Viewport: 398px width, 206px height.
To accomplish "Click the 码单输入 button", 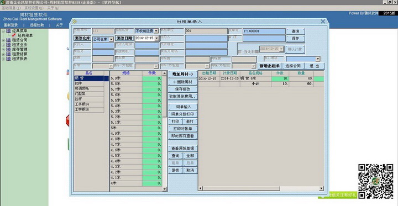I will (x=183, y=107).
